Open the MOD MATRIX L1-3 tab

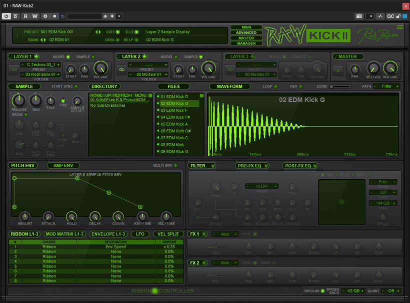(64, 234)
